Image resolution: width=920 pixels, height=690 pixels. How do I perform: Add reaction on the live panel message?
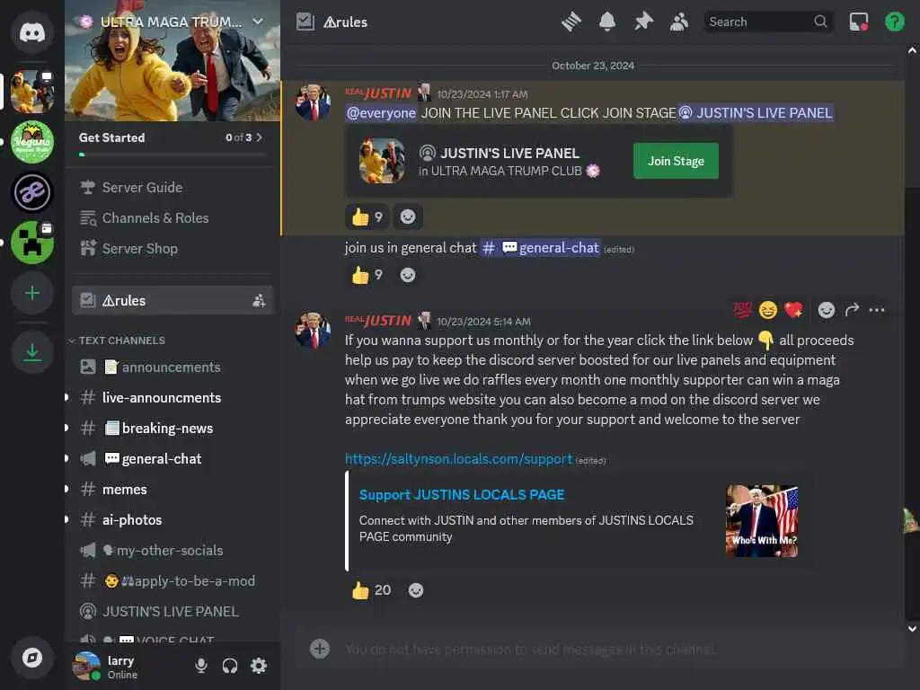(x=408, y=217)
